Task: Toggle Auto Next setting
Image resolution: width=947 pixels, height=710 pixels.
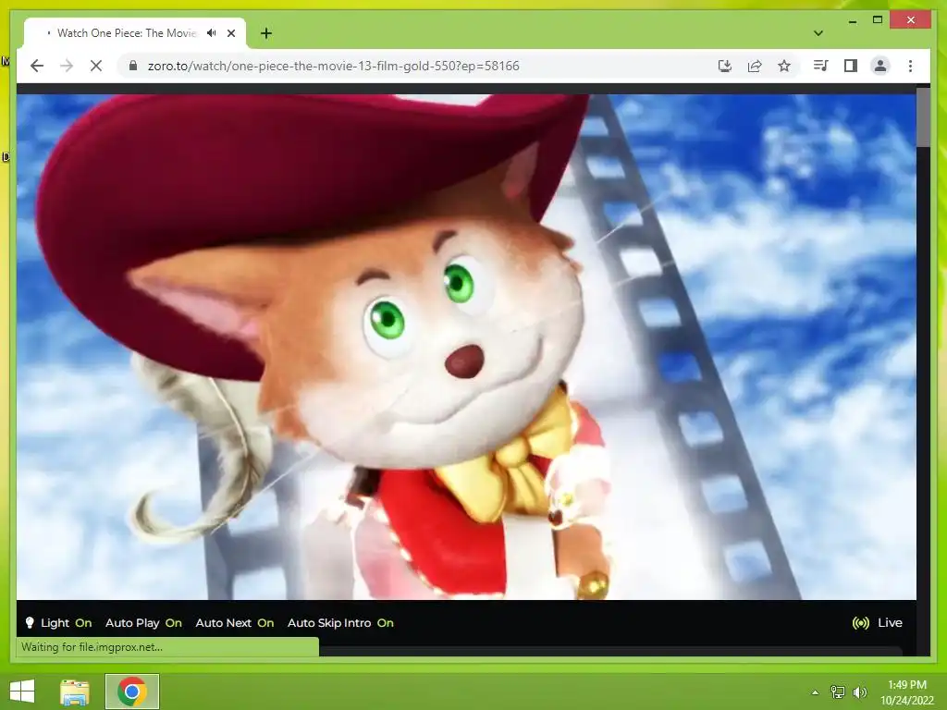Action: 235,623
